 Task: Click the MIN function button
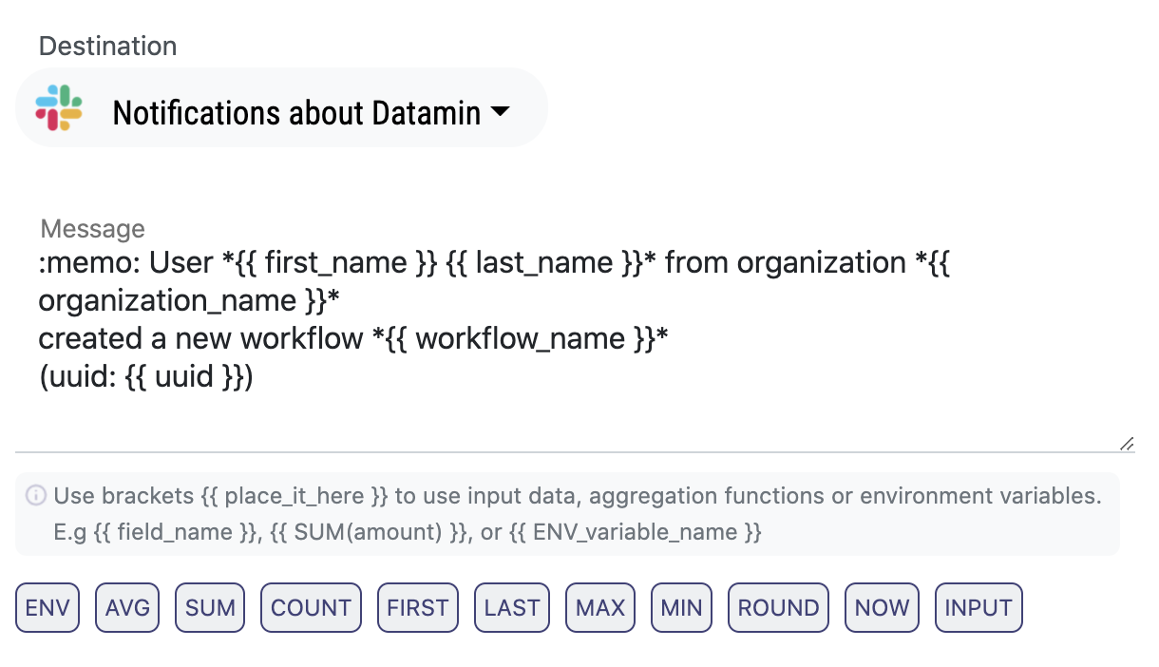[680, 608]
